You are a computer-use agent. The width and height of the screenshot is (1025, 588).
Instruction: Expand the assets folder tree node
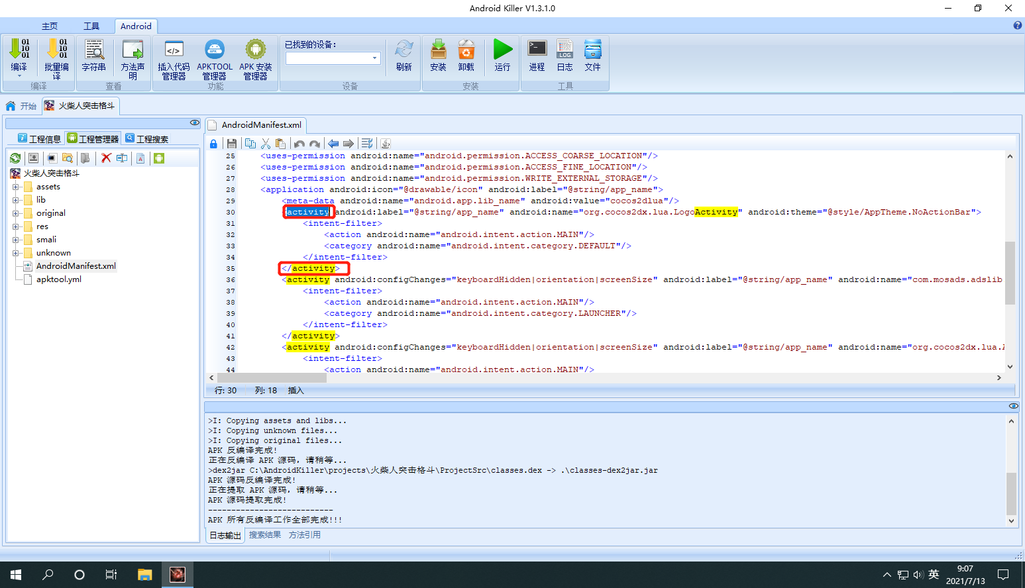[15, 187]
